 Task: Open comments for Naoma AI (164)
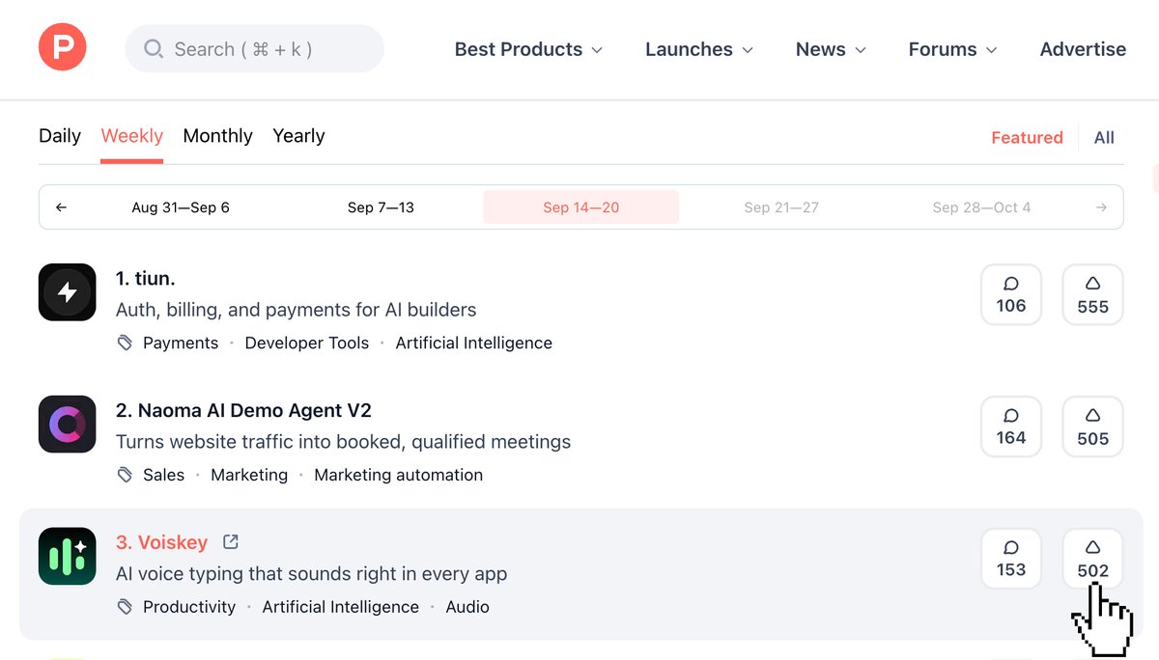point(1011,426)
